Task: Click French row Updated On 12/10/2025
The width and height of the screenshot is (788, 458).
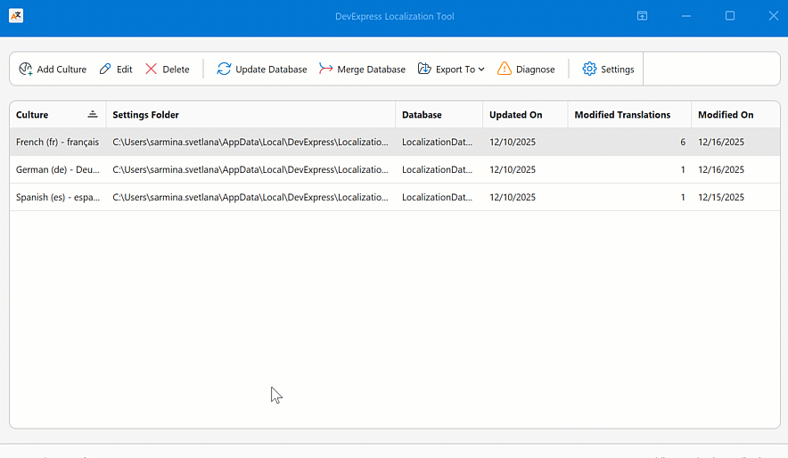Action: coord(513,142)
